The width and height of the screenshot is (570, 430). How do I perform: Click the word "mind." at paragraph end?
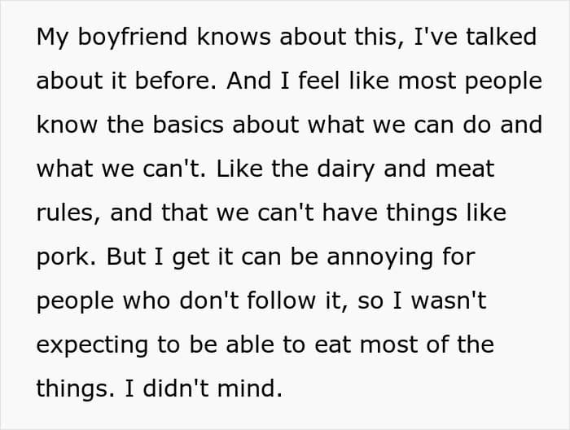pyautogui.click(x=250, y=388)
